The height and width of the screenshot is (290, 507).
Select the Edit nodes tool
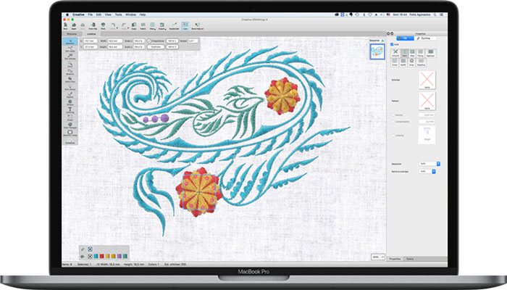pos(70,49)
